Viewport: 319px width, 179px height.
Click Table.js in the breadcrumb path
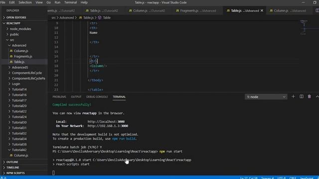point(86,18)
